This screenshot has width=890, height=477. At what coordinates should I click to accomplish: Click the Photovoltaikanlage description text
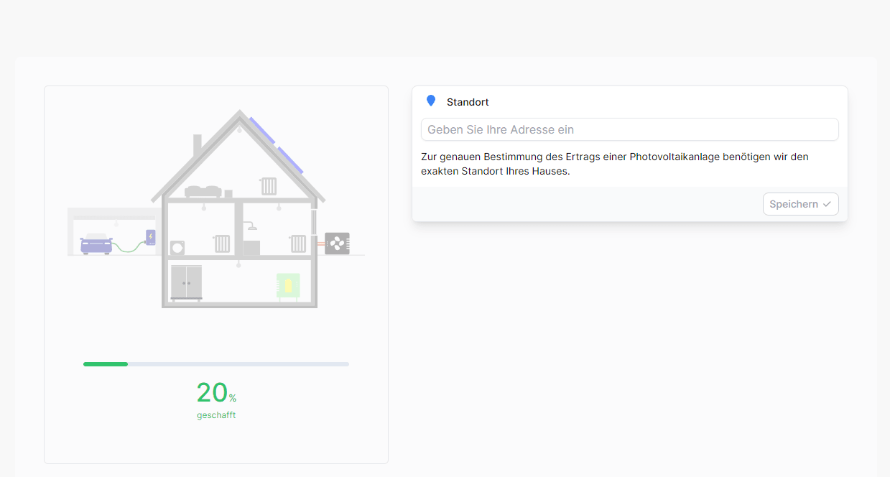coord(615,164)
